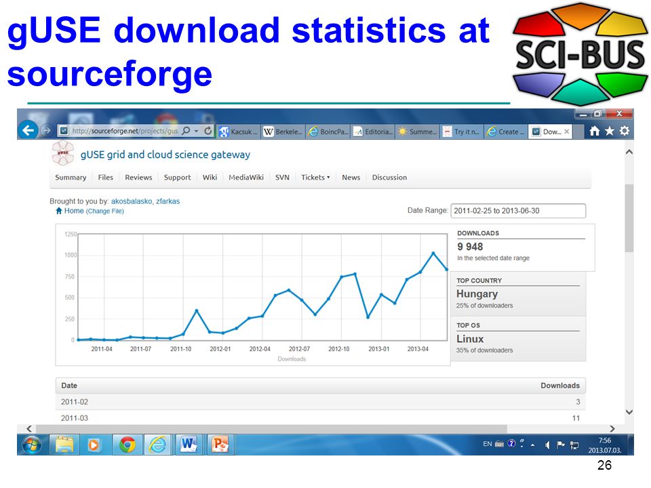The height and width of the screenshot is (488, 651).
Task: Switch to the Create... tab
Action: 506,131
